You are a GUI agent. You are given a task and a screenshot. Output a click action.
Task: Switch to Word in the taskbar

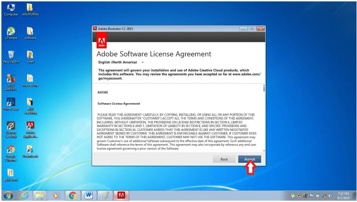tap(89, 196)
